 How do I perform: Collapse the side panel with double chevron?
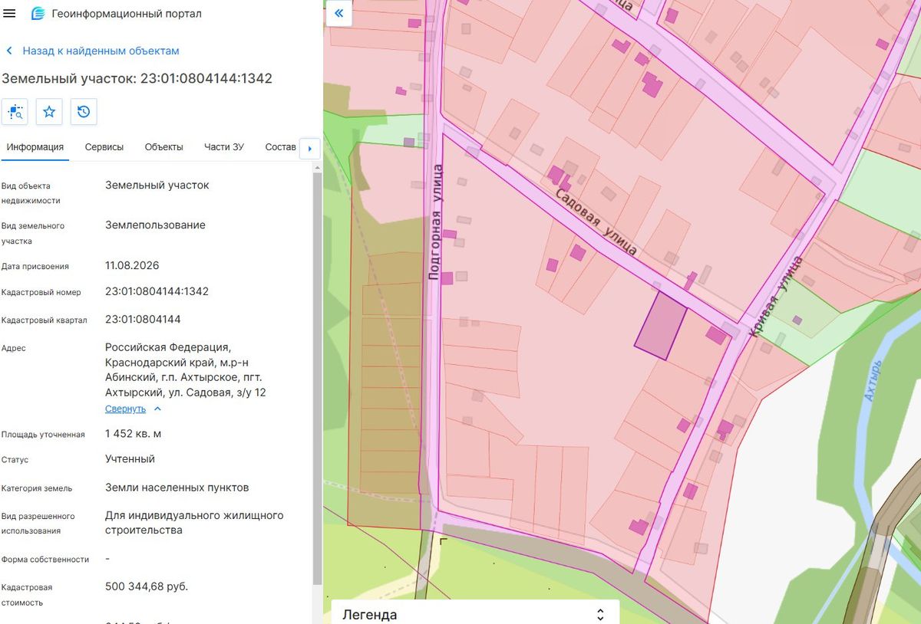339,14
